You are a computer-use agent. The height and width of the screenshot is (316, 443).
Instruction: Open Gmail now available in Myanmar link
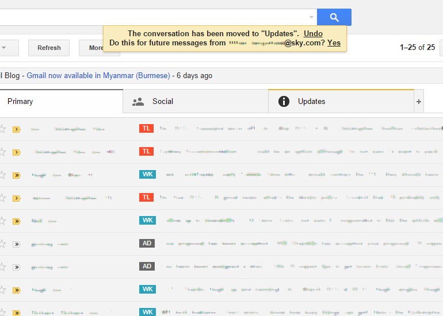click(x=98, y=76)
